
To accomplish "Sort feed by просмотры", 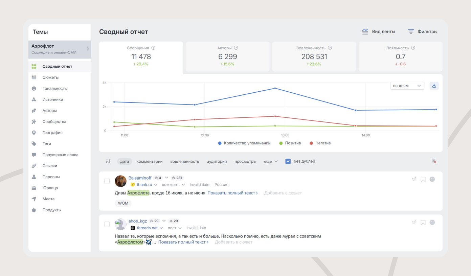I will click(x=245, y=161).
